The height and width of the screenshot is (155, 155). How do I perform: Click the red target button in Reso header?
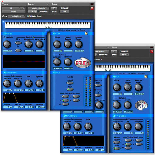click(x=152, y=51)
